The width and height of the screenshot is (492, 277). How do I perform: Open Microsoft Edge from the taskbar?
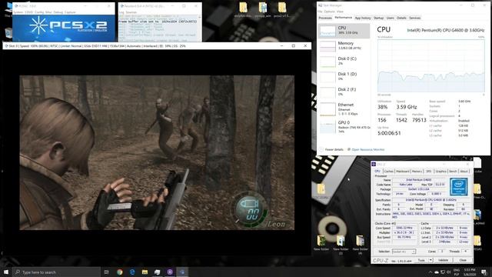[132, 272]
